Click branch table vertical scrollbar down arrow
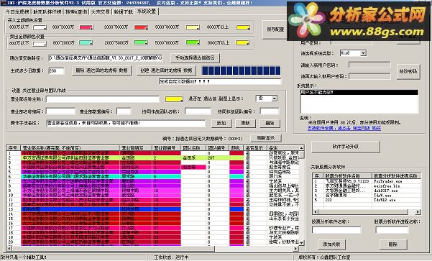The height and width of the screenshot is (261, 432). coord(302,242)
